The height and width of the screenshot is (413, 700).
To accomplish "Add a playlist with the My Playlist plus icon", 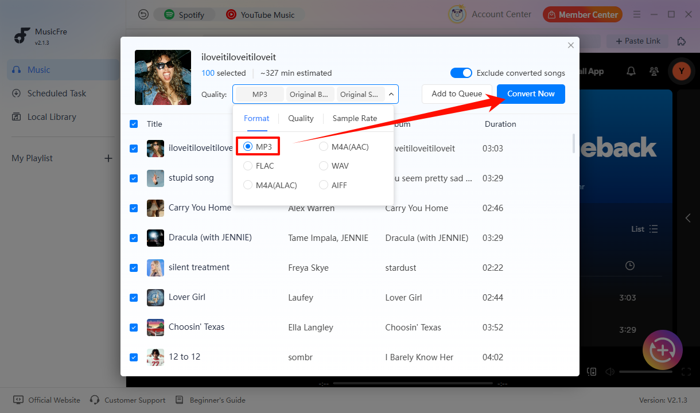I will coord(108,158).
